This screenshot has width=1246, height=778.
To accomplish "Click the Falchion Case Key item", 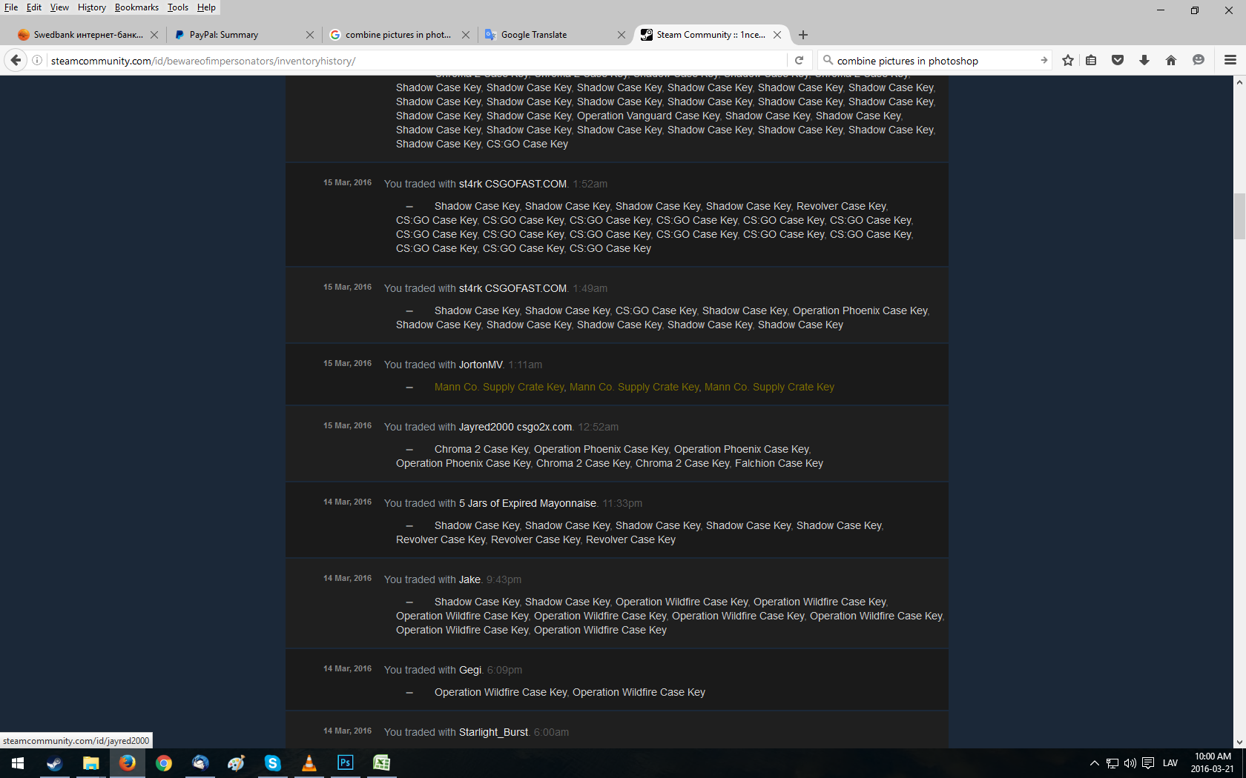I will 779,463.
